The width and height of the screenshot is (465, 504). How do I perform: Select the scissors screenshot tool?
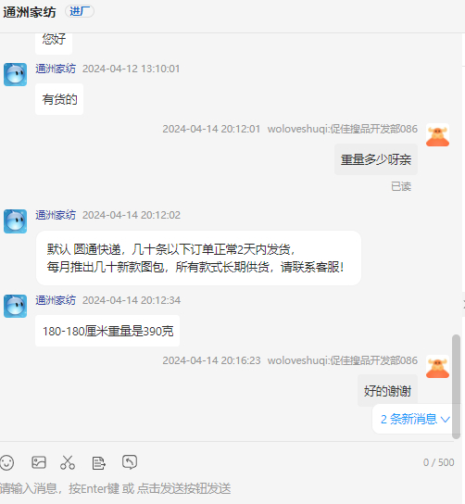[x=68, y=462]
